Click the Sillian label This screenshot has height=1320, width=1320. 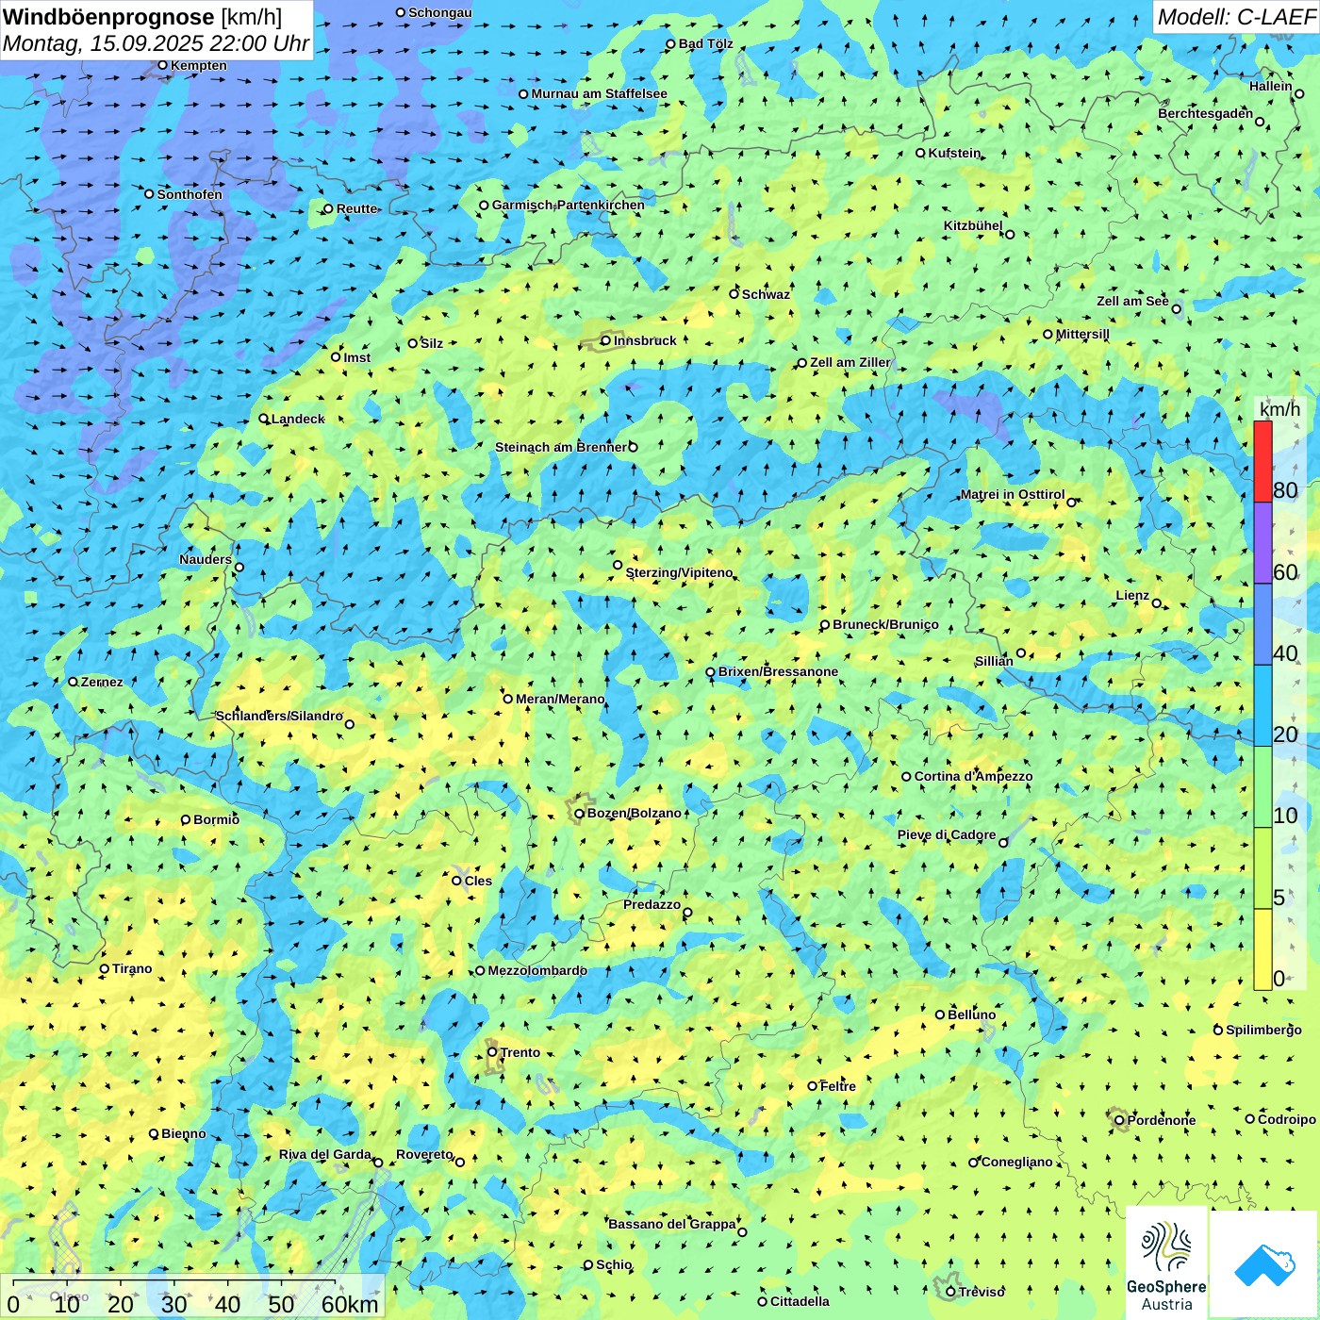coord(994,661)
